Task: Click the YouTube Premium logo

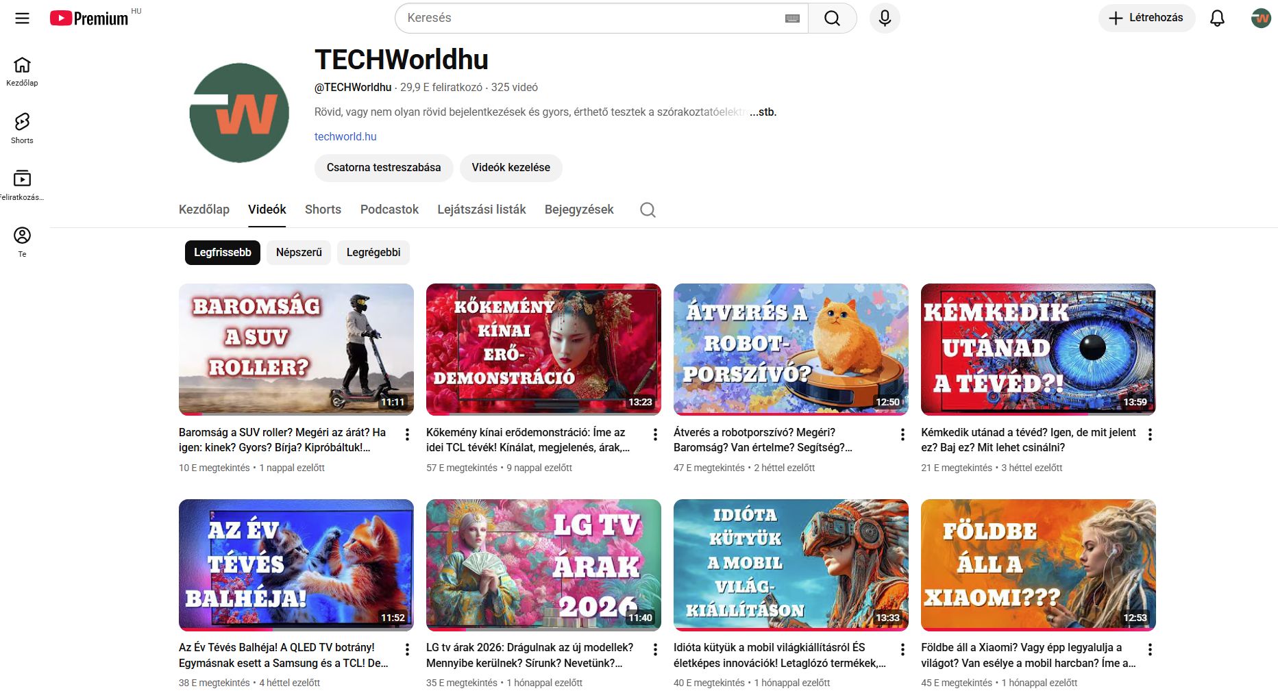Action: (89, 18)
